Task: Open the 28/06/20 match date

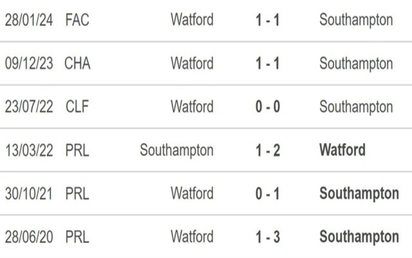Action: 29,237
